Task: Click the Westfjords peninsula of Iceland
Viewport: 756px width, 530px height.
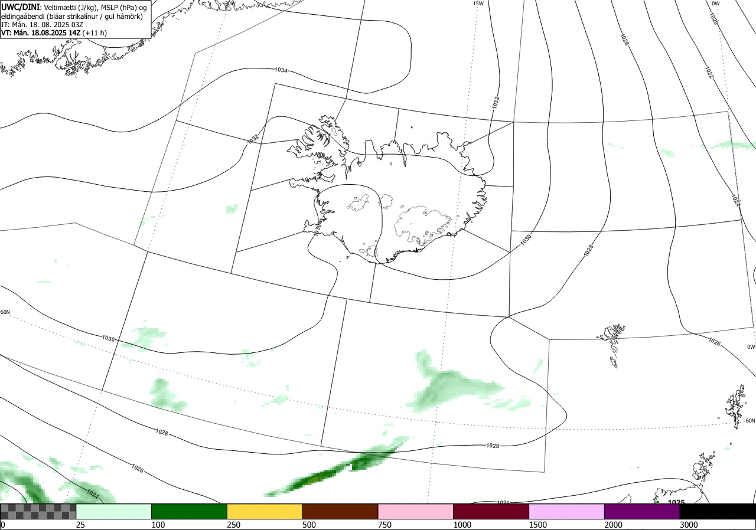Action: click(x=318, y=143)
